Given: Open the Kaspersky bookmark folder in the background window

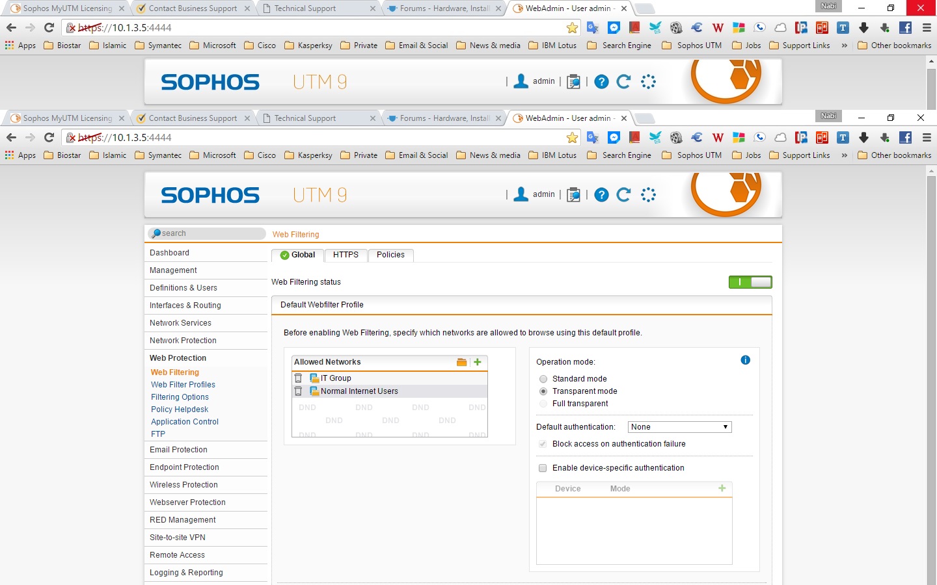Looking at the screenshot, I should (x=308, y=45).
